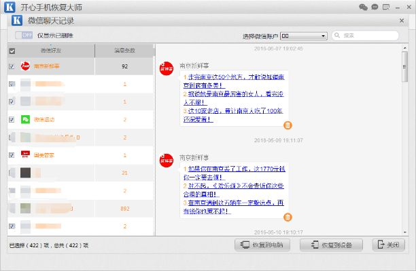Uncheck the select-all header checkbox
This screenshot has width=416, height=271.
coord(12,51)
